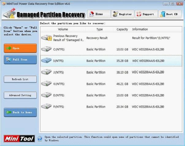Click the 46.21 GB capacity cell

click(x=122, y=84)
